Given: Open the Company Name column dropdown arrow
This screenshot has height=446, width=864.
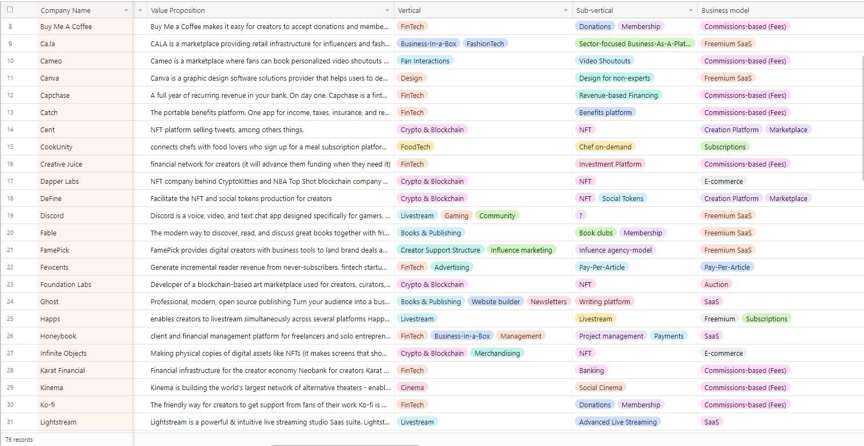Looking at the screenshot, I should click(x=126, y=10).
